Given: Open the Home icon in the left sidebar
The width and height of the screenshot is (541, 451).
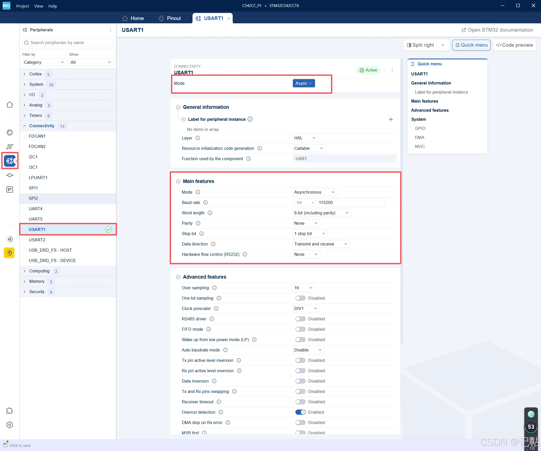Looking at the screenshot, I should coord(10,105).
